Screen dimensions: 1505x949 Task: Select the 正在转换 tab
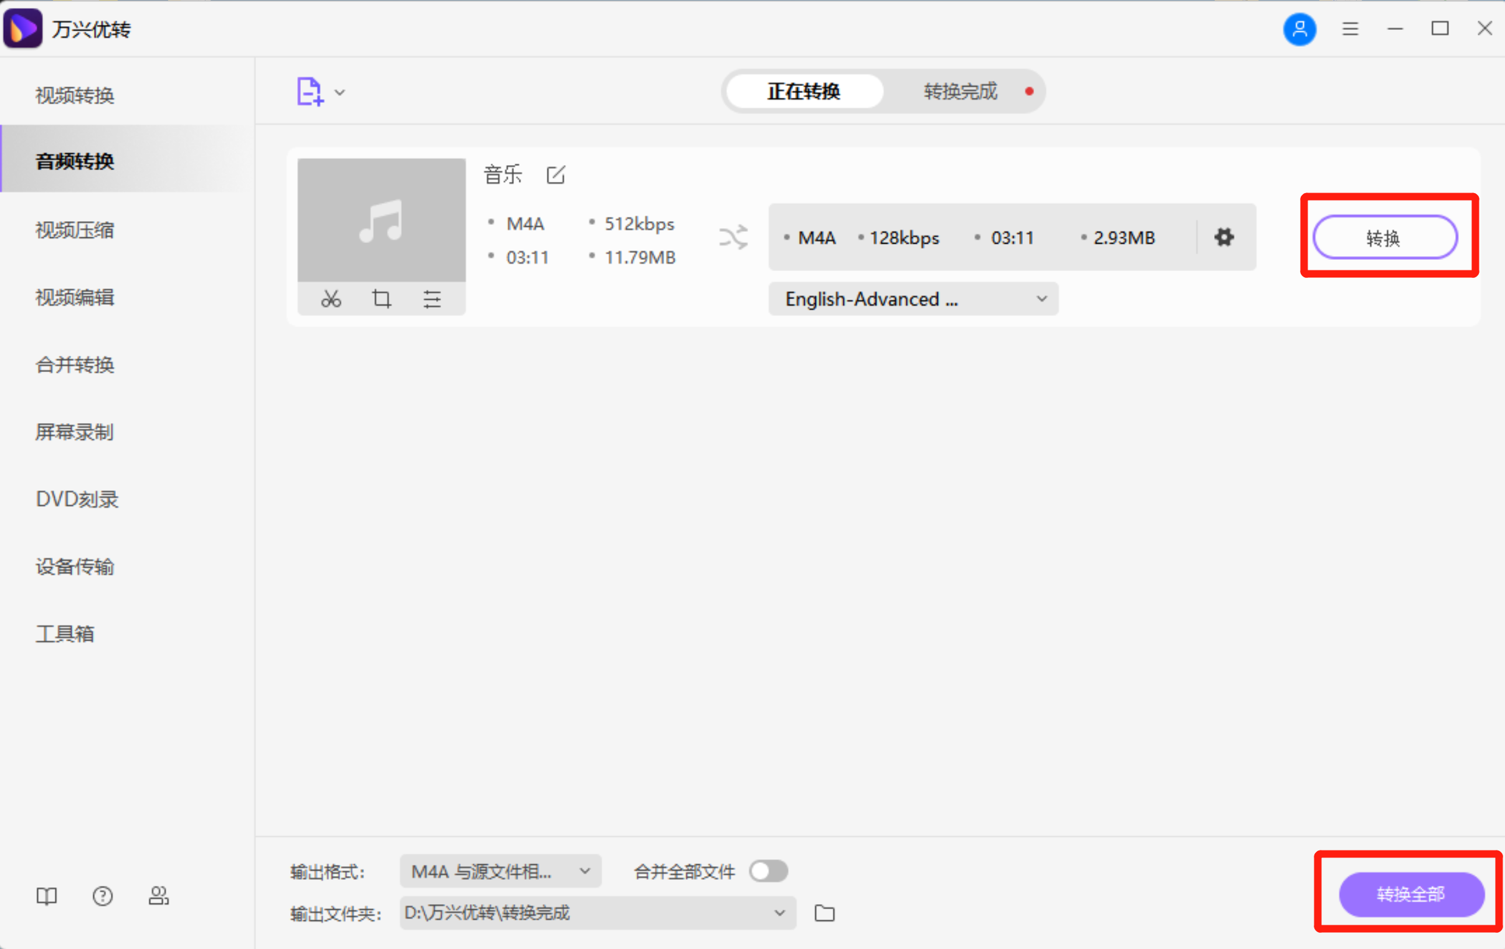coord(804,91)
